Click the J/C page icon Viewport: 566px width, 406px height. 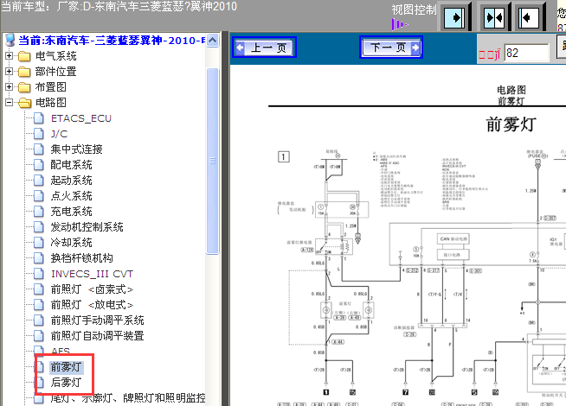39,134
